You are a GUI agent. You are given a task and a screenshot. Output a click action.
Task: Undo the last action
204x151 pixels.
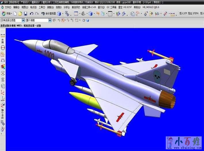31,13
